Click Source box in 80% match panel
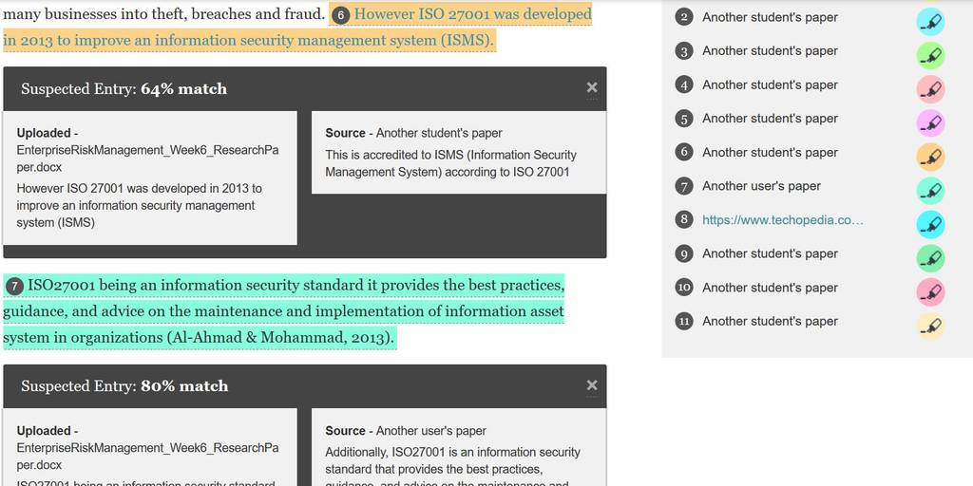 point(459,447)
